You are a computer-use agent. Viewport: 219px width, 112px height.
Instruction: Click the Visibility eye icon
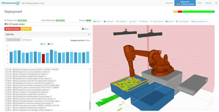[x=117, y=22]
